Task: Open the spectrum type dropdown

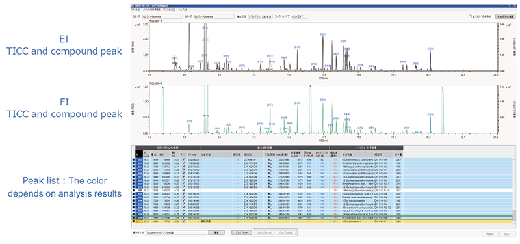Action: (x=300, y=16)
